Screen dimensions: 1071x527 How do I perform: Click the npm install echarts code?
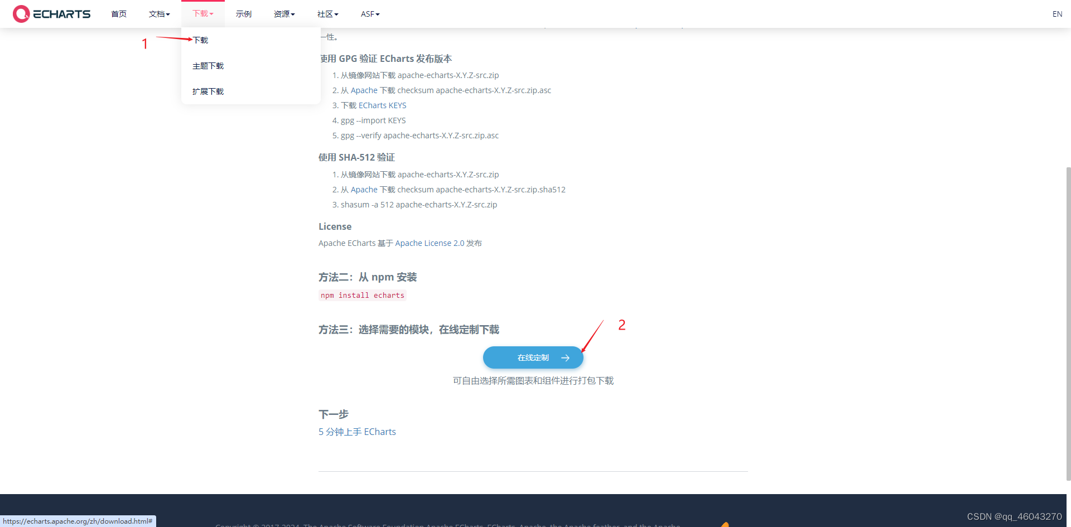tap(363, 296)
